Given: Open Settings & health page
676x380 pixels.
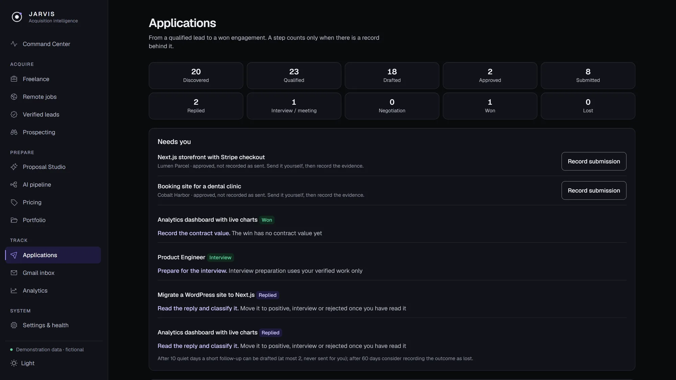Looking at the screenshot, I should pos(53,325).
